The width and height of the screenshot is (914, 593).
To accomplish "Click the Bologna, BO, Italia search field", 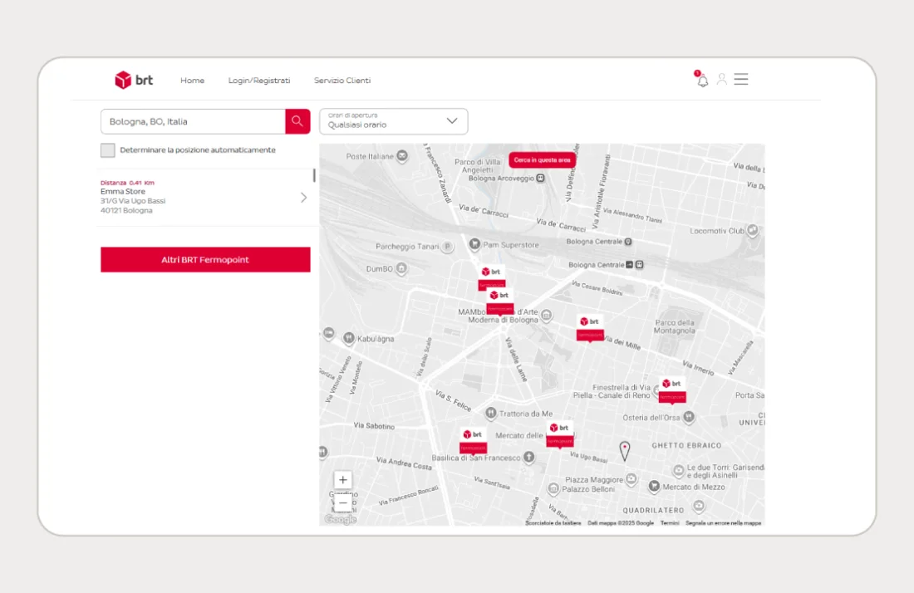I will coord(193,121).
